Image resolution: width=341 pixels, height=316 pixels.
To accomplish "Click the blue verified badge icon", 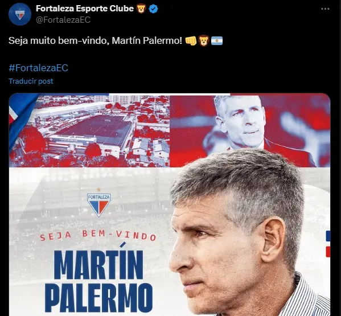I will [153, 9].
